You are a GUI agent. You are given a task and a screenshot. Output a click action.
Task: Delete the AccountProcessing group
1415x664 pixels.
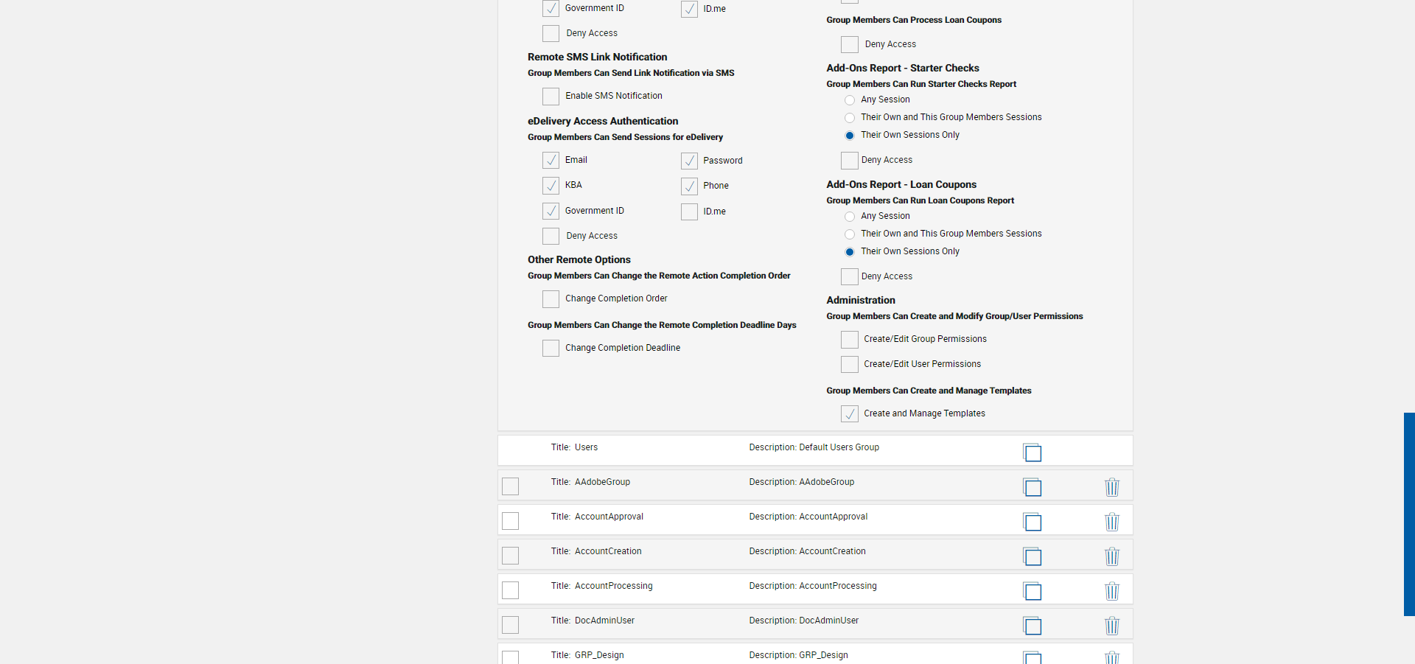point(1112,591)
